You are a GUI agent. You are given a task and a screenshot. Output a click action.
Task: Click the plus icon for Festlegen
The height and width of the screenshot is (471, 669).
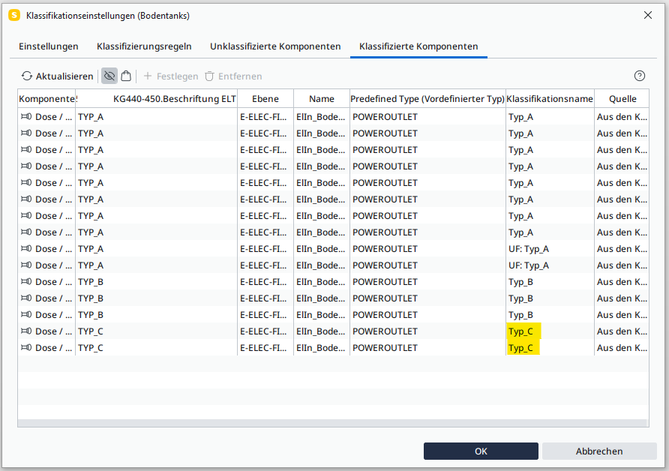148,76
